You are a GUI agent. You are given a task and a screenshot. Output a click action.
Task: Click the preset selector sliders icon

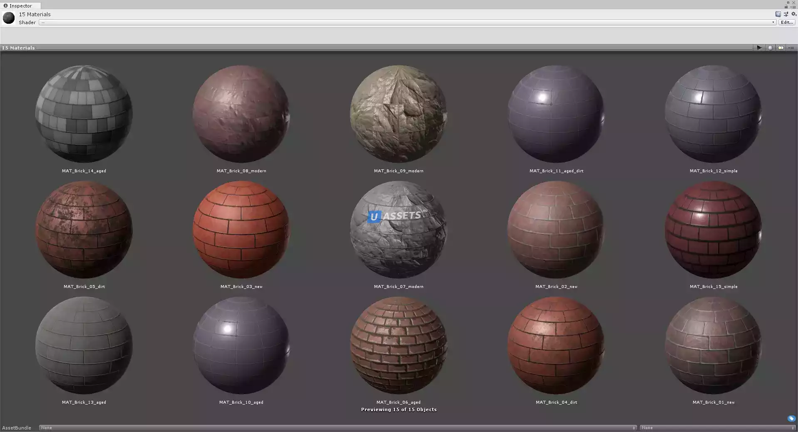point(786,14)
